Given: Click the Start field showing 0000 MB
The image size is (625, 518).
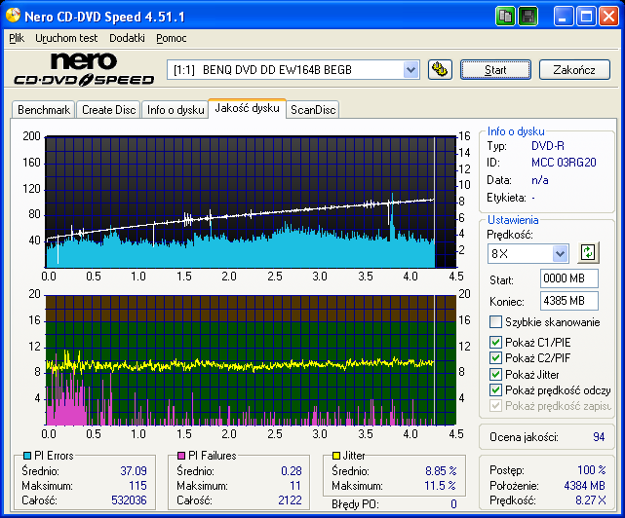Looking at the screenshot, I should [x=569, y=278].
